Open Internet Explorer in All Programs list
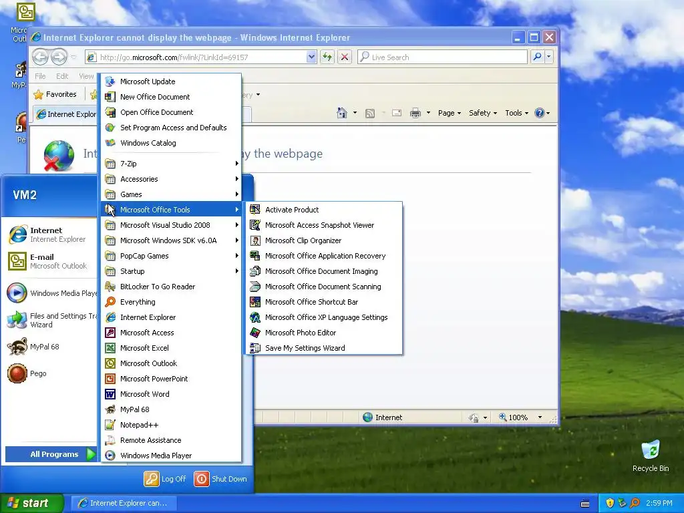 coord(171,317)
